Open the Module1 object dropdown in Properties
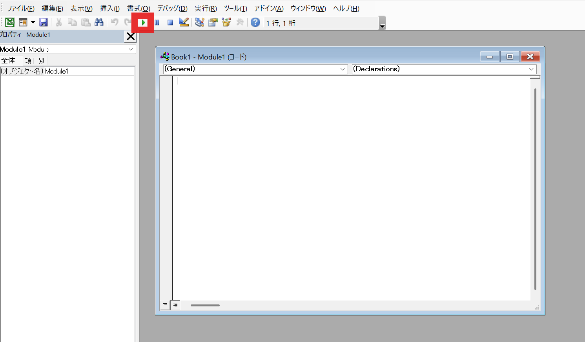Viewport: 585px width, 342px height. tap(131, 49)
